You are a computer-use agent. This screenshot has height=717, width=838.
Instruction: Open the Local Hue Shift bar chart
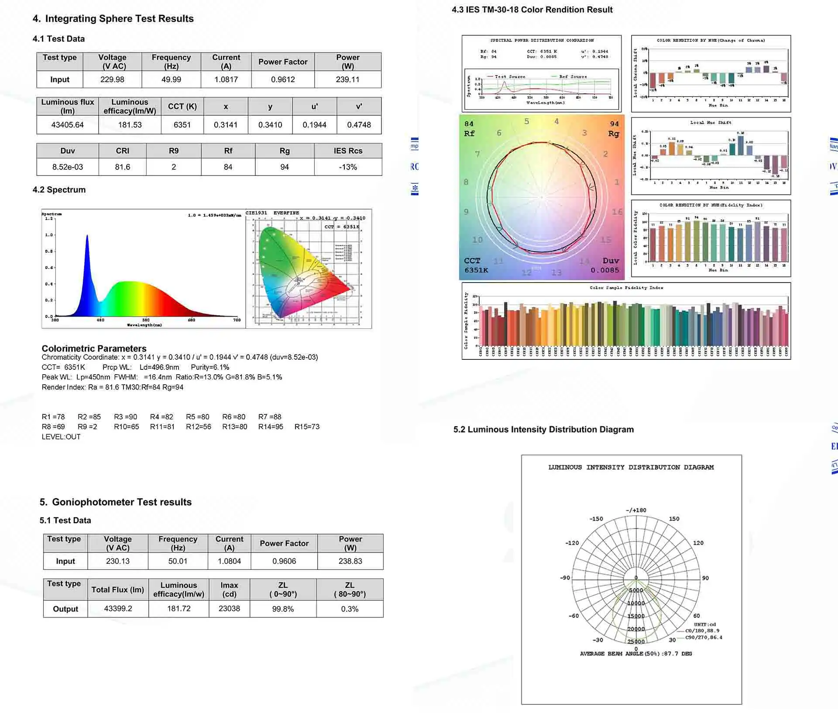pyautogui.click(x=711, y=156)
